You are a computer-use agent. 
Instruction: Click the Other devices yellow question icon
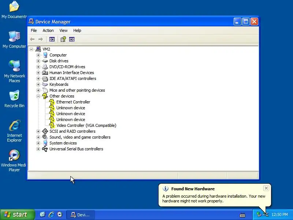(45, 96)
